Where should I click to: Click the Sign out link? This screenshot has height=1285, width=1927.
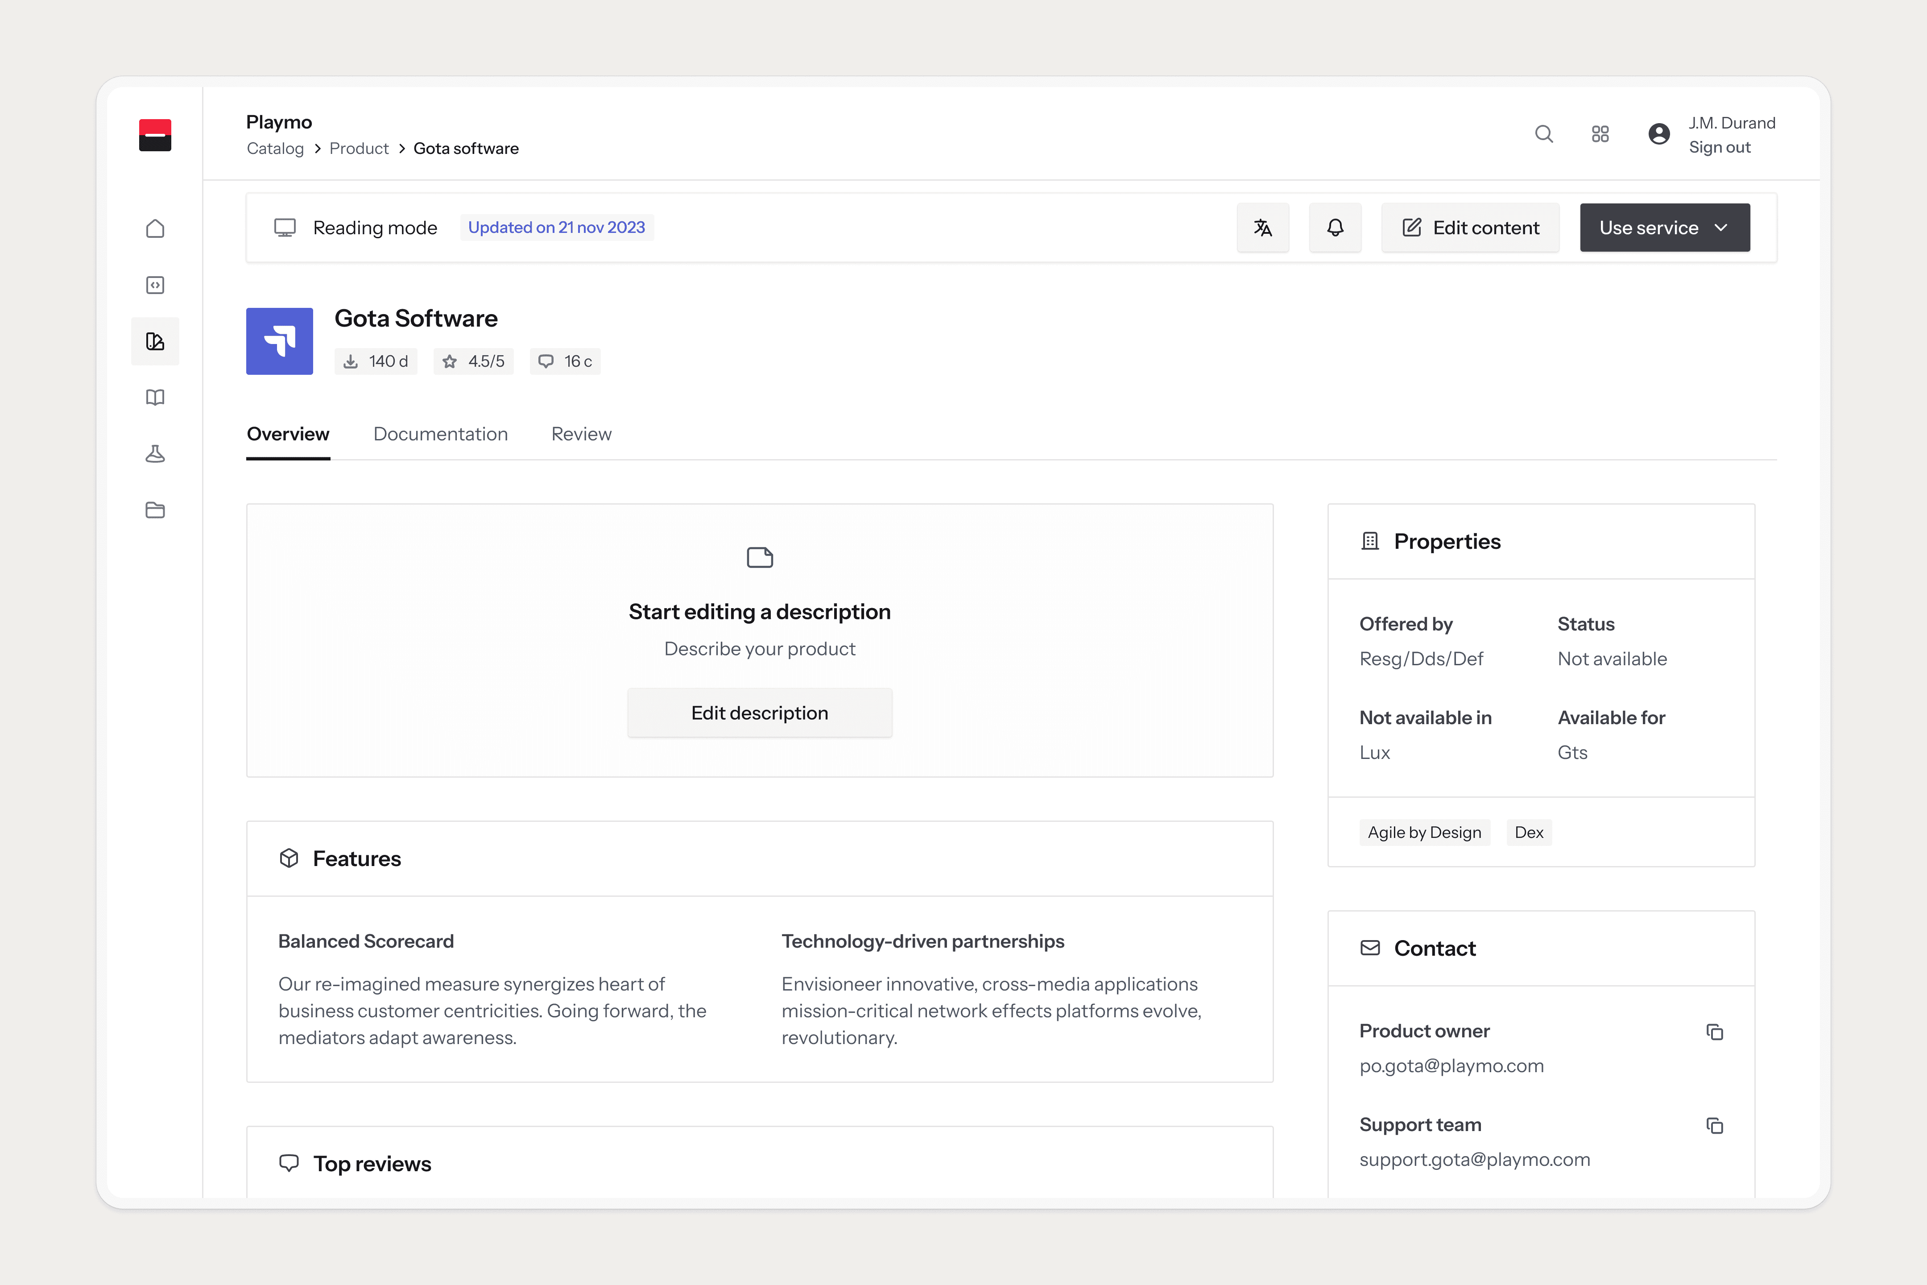pyautogui.click(x=1720, y=148)
